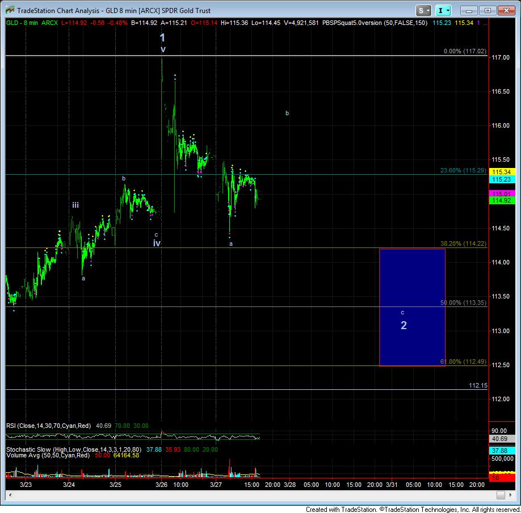Select the 'a' label below 3/27 low

point(231,244)
